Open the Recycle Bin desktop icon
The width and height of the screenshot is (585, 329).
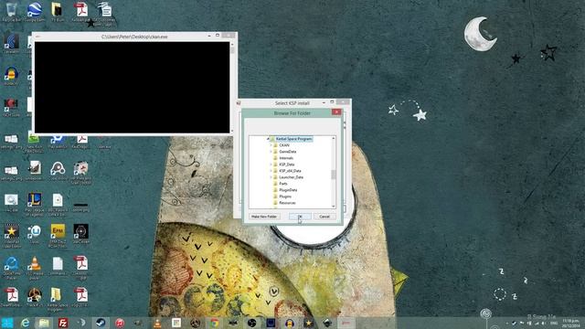coord(12,11)
